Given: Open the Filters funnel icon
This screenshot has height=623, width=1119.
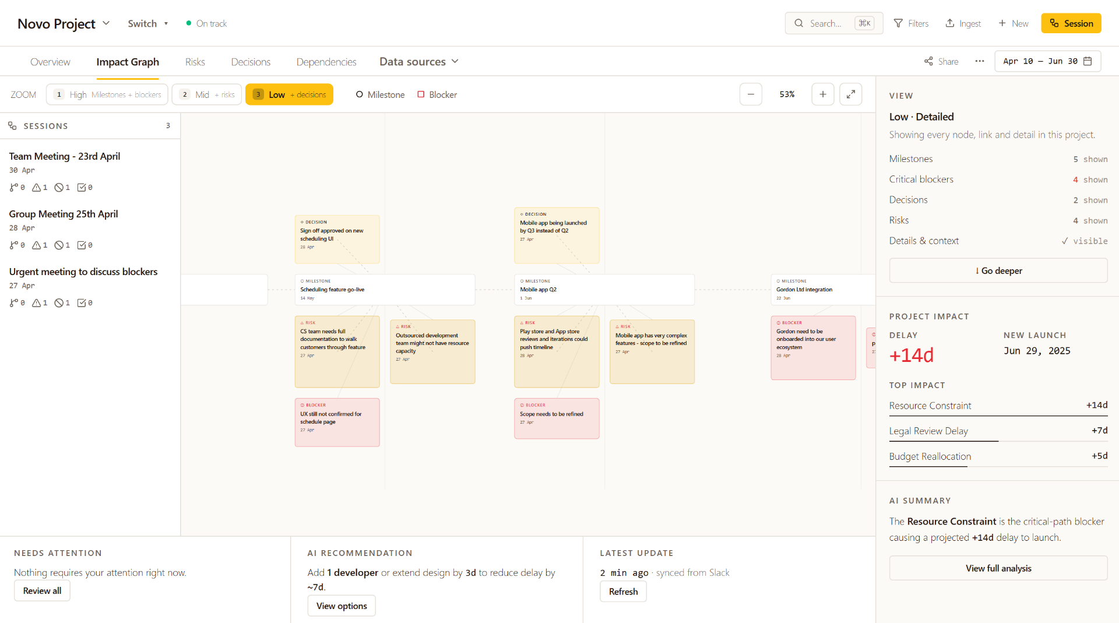Looking at the screenshot, I should pos(898,23).
